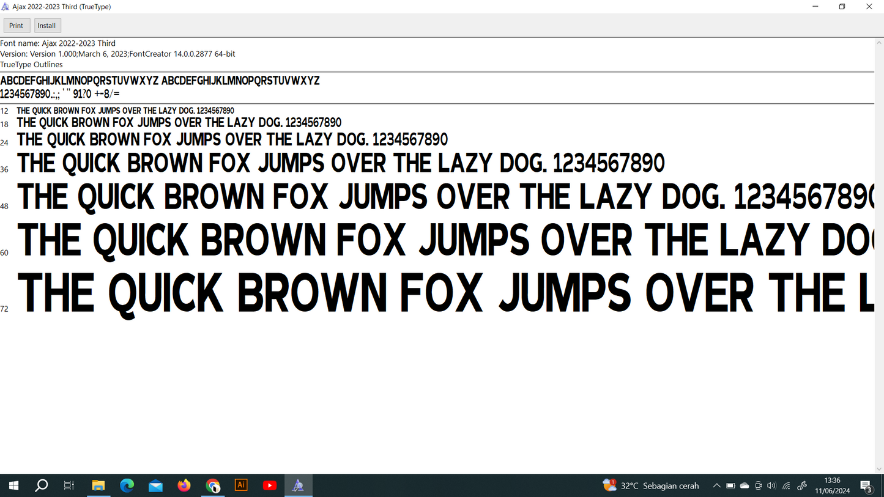Open Wi-Fi network settings icon

pyautogui.click(x=787, y=486)
